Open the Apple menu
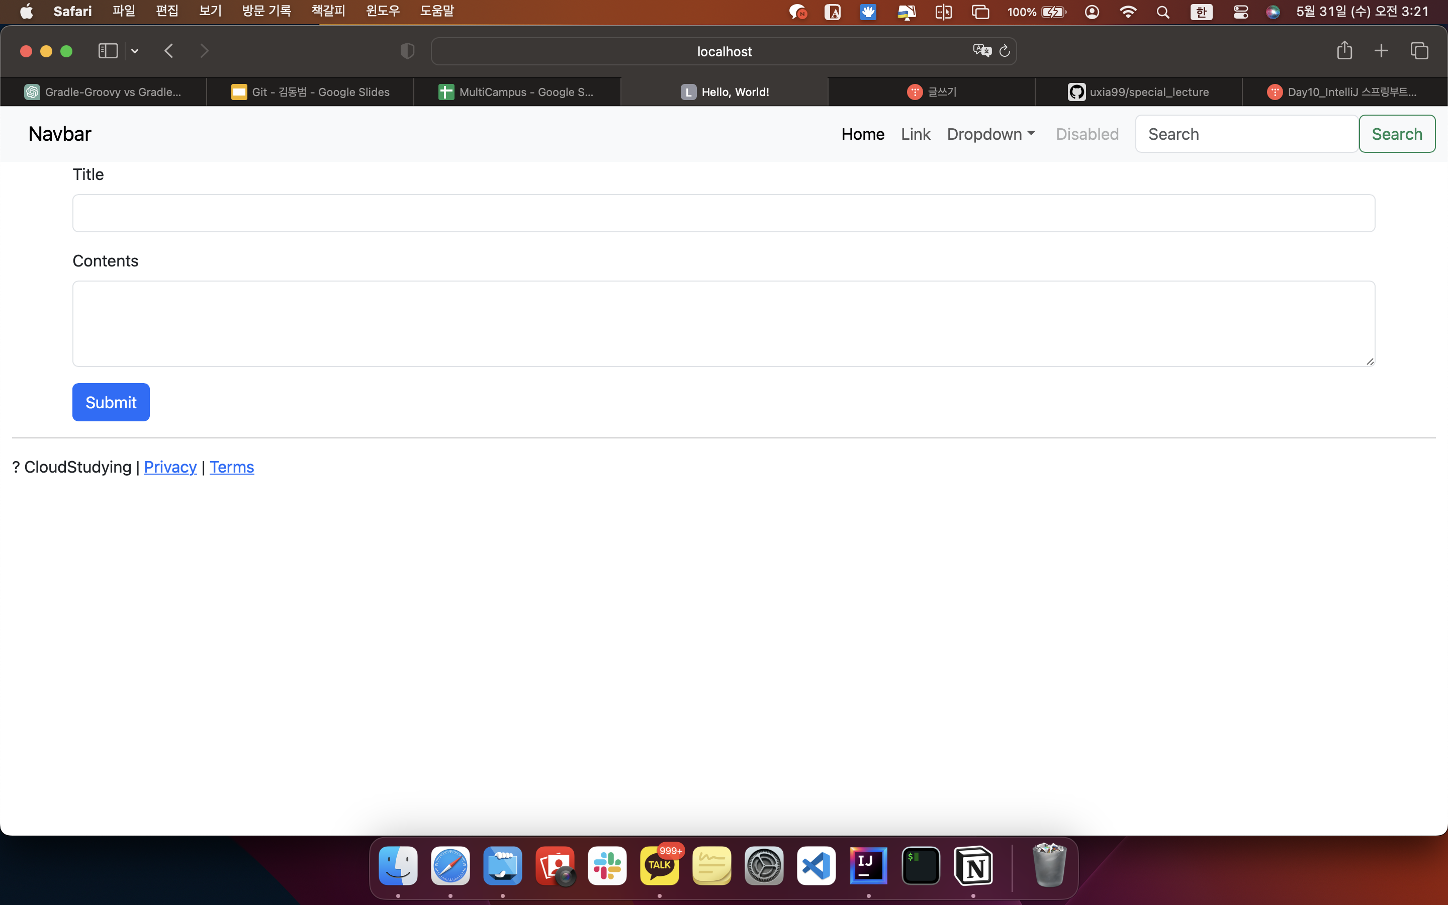 click(x=26, y=12)
